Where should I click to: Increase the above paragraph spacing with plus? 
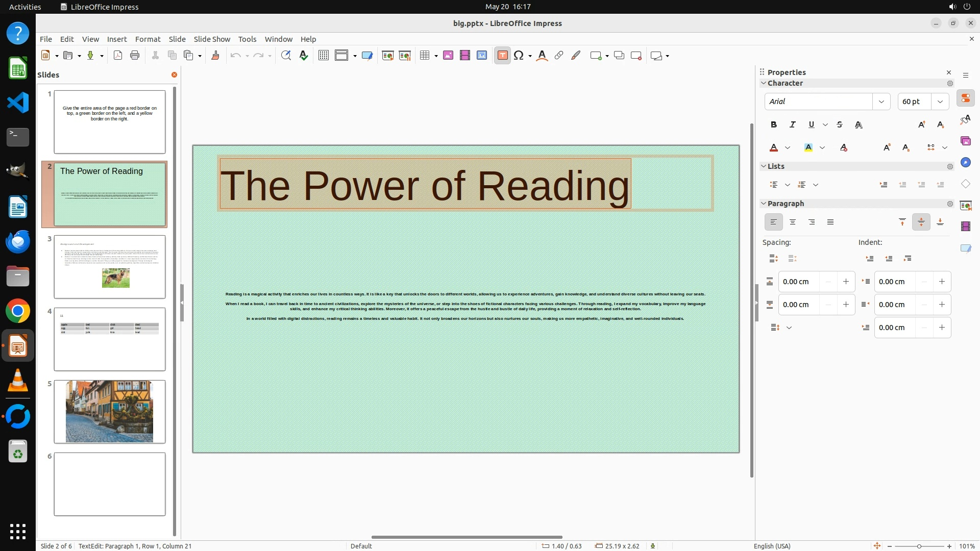click(x=846, y=282)
